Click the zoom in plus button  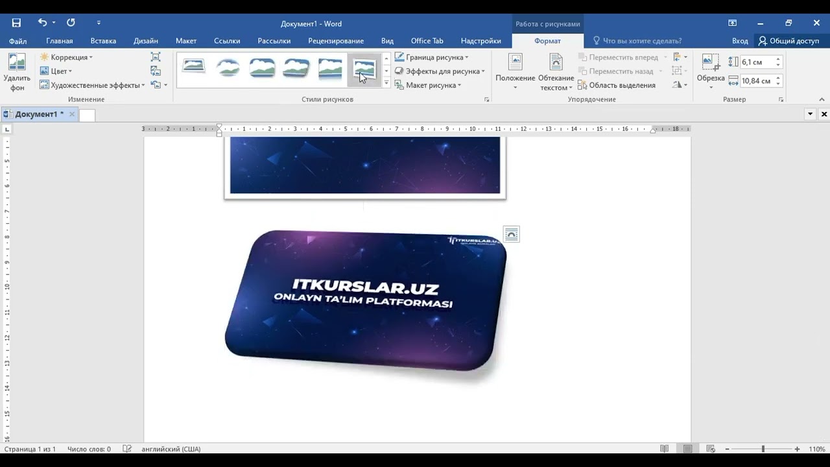coord(797,449)
